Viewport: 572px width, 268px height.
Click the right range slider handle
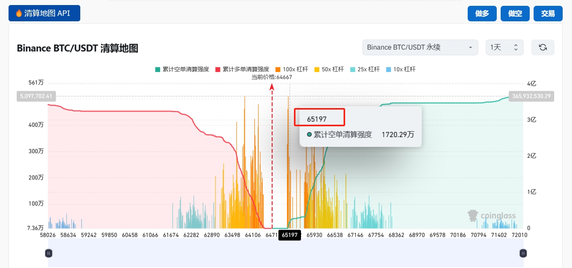point(523,253)
